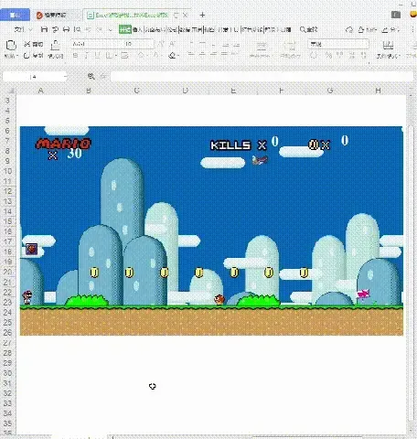Expand the File menu dropdown arrow
The height and width of the screenshot is (439, 417).
pyautogui.click(x=30, y=30)
